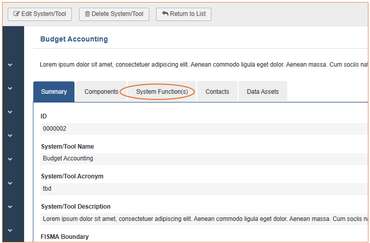Click the Delete System/Tool button
Screen dimensions: 370x243
(114, 14)
